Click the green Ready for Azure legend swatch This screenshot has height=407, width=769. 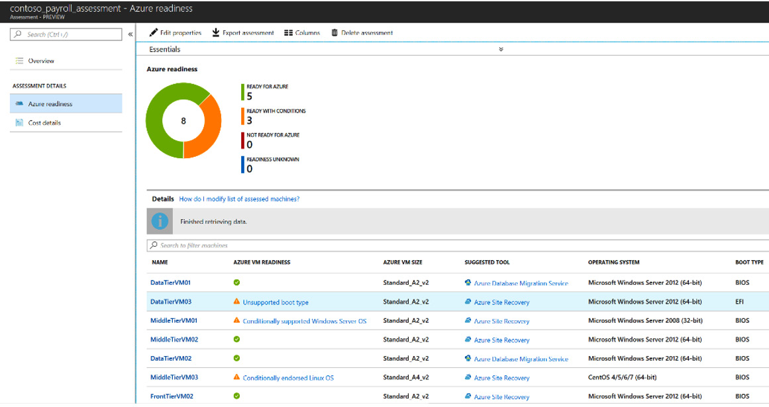coord(243,93)
